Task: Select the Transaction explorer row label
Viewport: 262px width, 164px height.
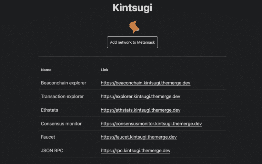Action: 62,97
